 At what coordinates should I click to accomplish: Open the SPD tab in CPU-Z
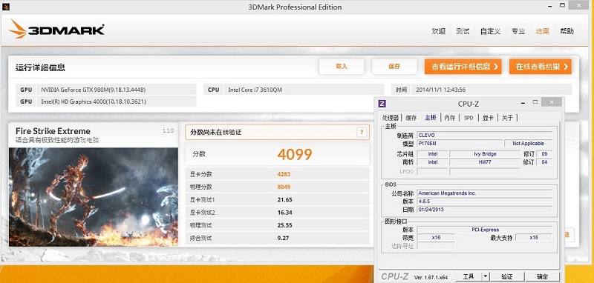(x=469, y=118)
